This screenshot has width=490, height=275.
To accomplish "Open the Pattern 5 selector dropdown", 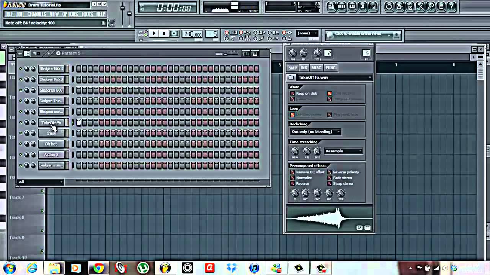I will (71, 53).
